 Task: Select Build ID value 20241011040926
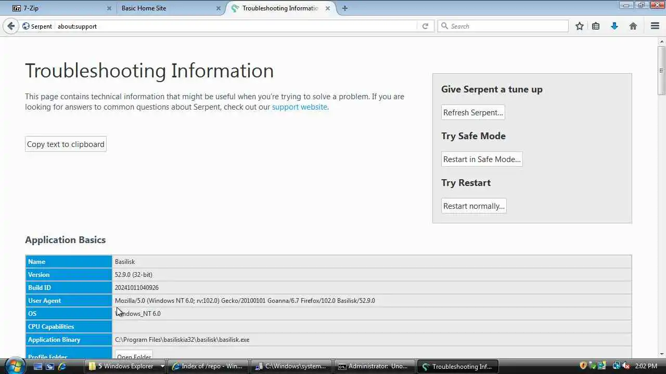137,288
